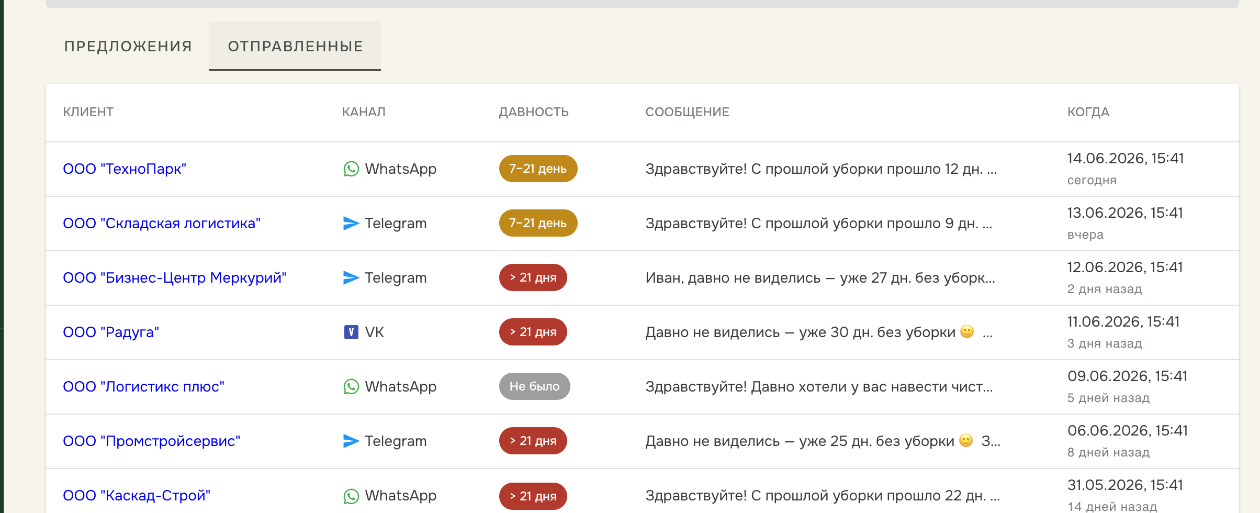Click the ДАВНОСТЬ column header
The image size is (1260, 513).
[x=534, y=112]
